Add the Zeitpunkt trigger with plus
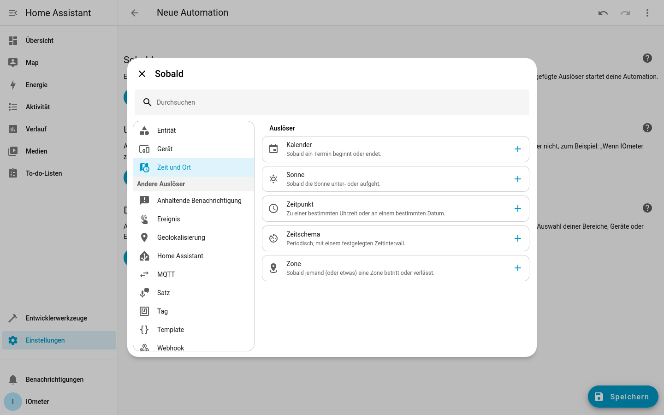Screen dimensions: 664x415 518,208
